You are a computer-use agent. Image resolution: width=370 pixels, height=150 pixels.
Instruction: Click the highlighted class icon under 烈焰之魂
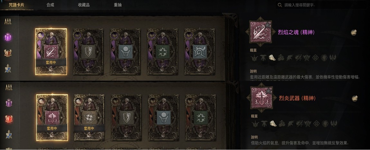tap(273, 58)
